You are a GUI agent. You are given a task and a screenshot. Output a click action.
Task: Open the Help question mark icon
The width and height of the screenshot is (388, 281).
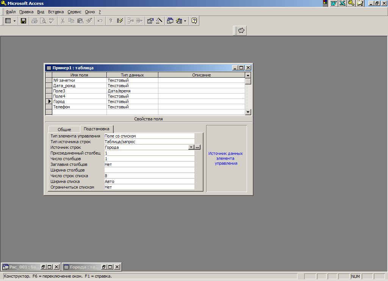pyautogui.click(x=194, y=21)
